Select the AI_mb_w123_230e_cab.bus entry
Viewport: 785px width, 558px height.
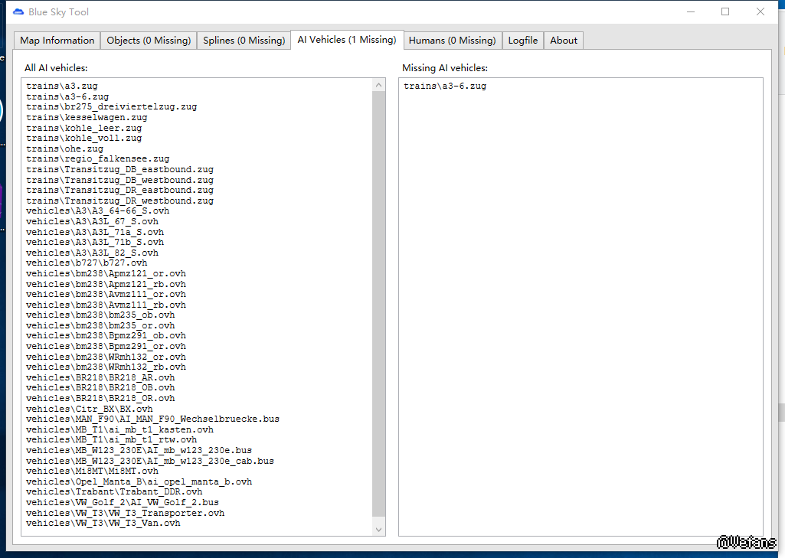pos(150,461)
